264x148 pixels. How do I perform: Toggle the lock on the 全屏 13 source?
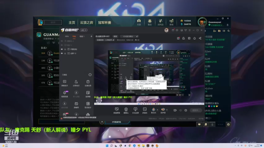tap(65, 53)
